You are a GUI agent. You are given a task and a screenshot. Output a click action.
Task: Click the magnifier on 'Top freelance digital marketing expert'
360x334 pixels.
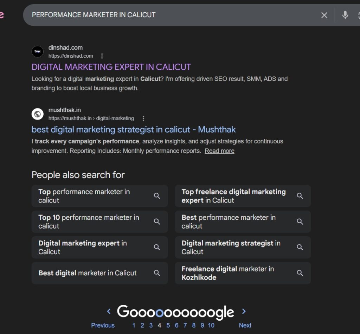300,196
